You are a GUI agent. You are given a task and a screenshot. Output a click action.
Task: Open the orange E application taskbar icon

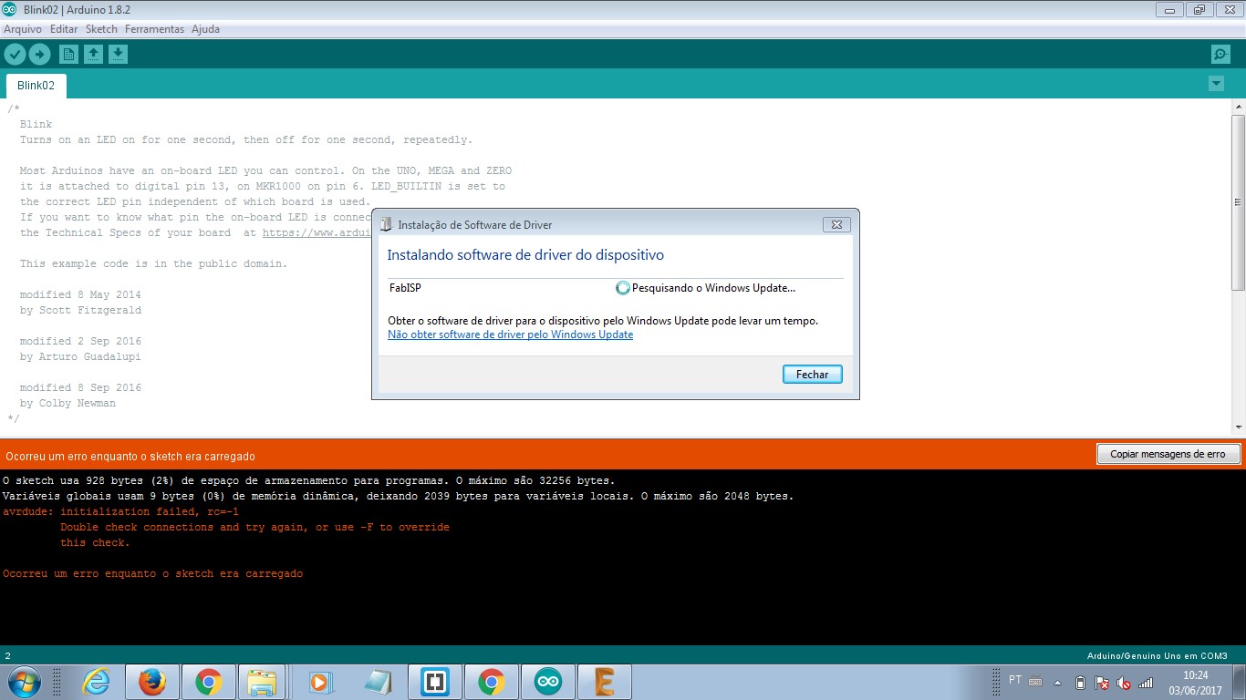(604, 682)
